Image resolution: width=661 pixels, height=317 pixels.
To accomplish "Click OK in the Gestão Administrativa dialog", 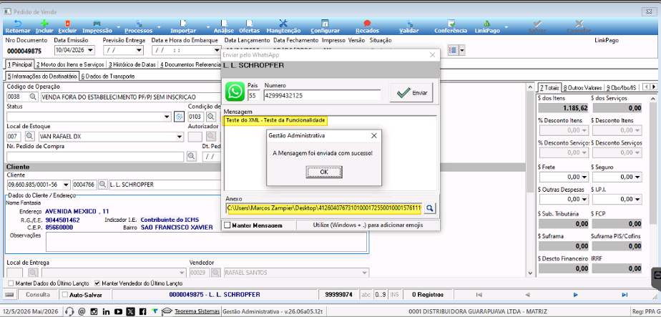I will pos(324,172).
